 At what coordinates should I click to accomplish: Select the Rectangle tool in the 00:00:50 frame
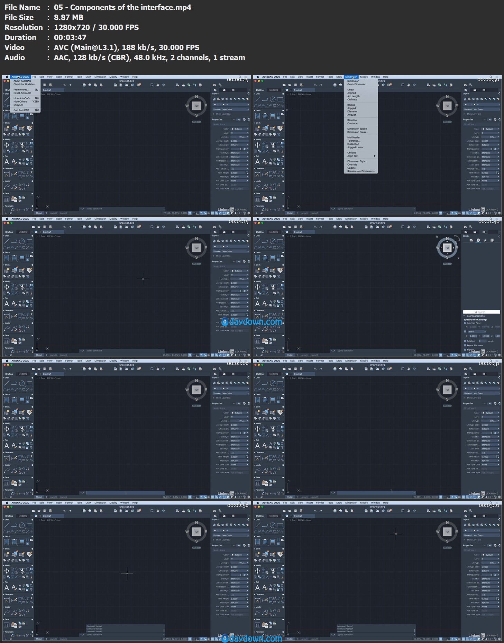click(x=280, y=99)
